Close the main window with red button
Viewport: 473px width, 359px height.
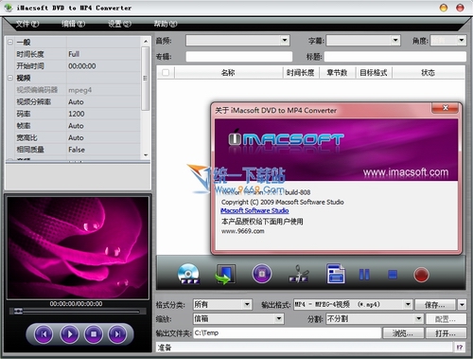coord(460,8)
